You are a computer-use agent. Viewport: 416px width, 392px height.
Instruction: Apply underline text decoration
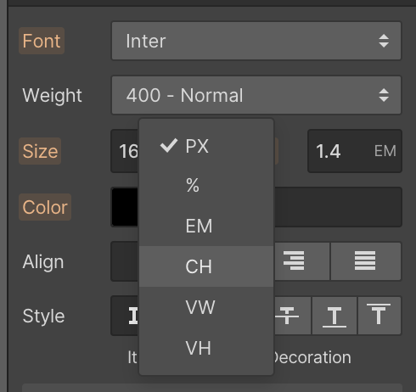point(334,316)
